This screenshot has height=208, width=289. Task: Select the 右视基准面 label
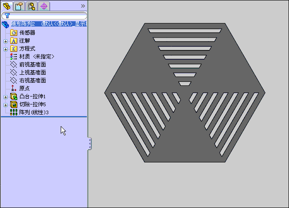33,81
